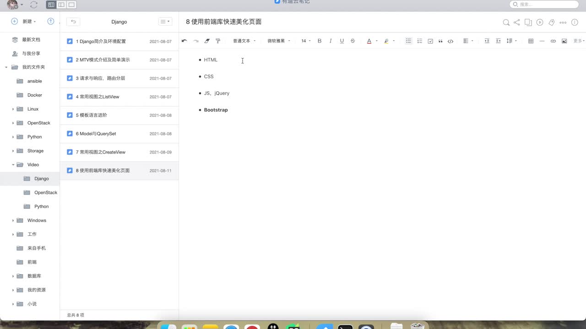The height and width of the screenshot is (329, 586).
Task: Apply strikethrough formatting
Action: pos(353,41)
